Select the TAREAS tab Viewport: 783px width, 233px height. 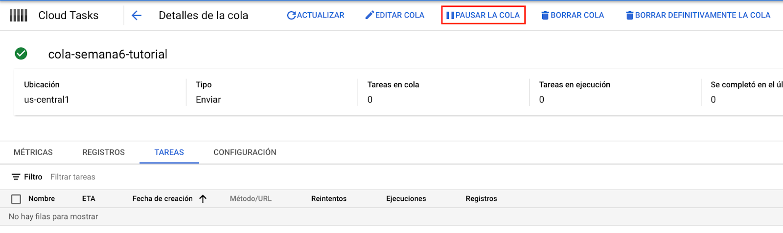169,152
